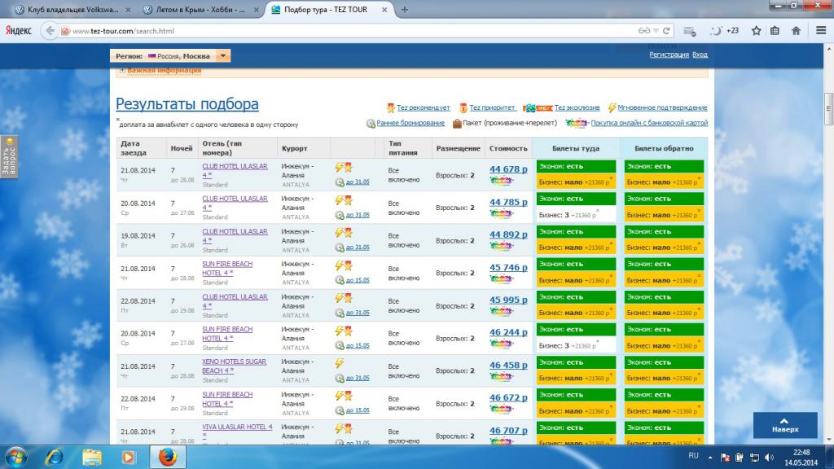Open the Раннее бронирование link

coord(410,123)
